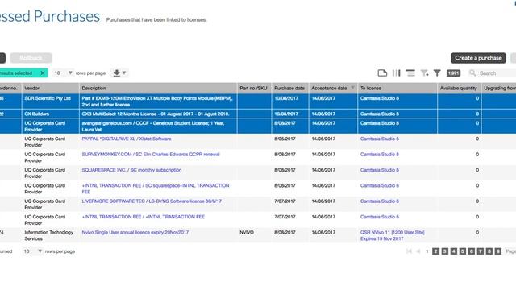Clear the results selected X
Viewport: 516px width, 290px height.
pyautogui.click(x=43, y=73)
